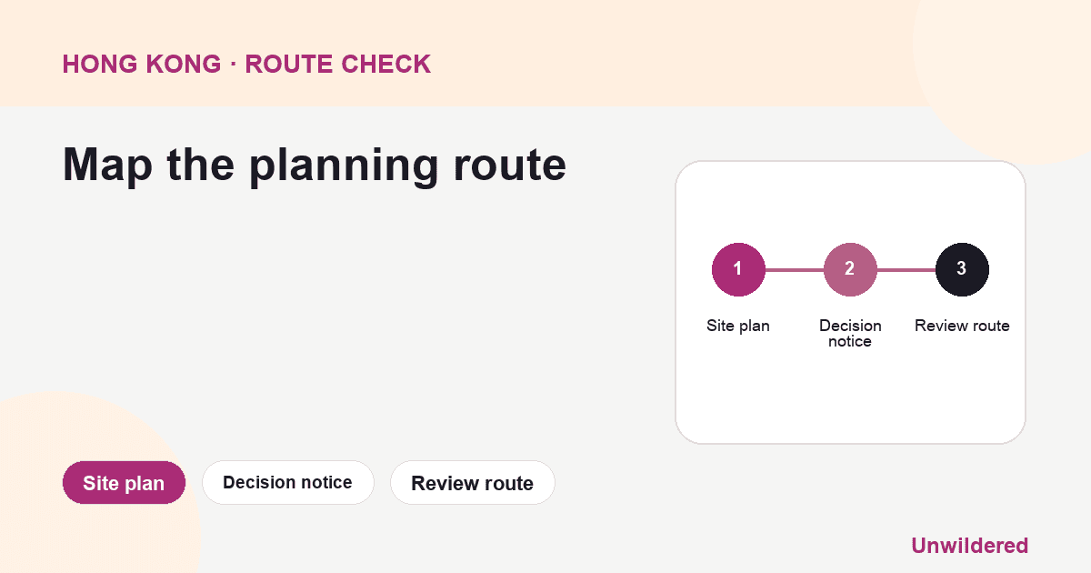Select the step 1 circle
Image resolution: width=1091 pixels, height=573 pixels.
pos(738,270)
